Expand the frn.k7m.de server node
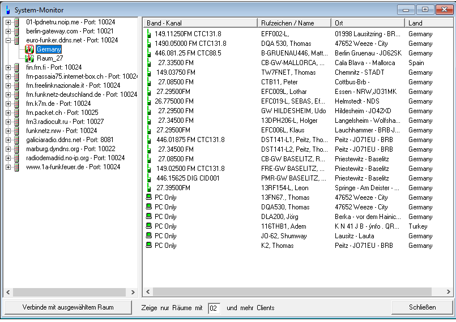The height and width of the screenshot is (322, 456). click(x=8, y=104)
